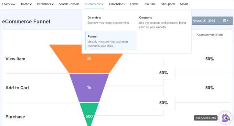Click the Purchase stage label

point(15,117)
